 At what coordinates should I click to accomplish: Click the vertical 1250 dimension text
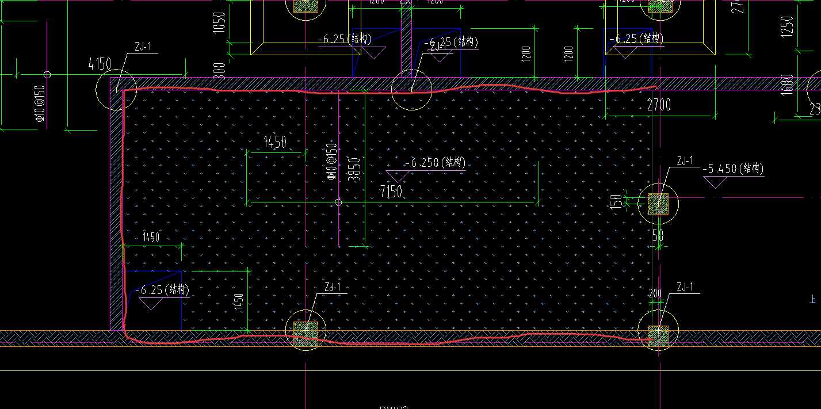pyautogui.click(x=788, y=26)
